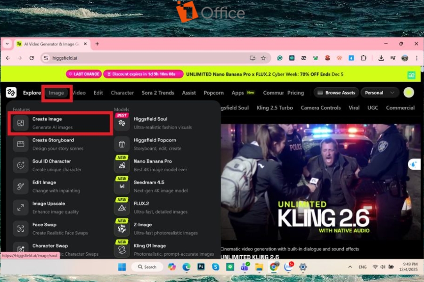Image resolution: width=424 pixels, height=282 pixels.
Task: Open the Edit Image icon
Action: [x=21, y=186]
